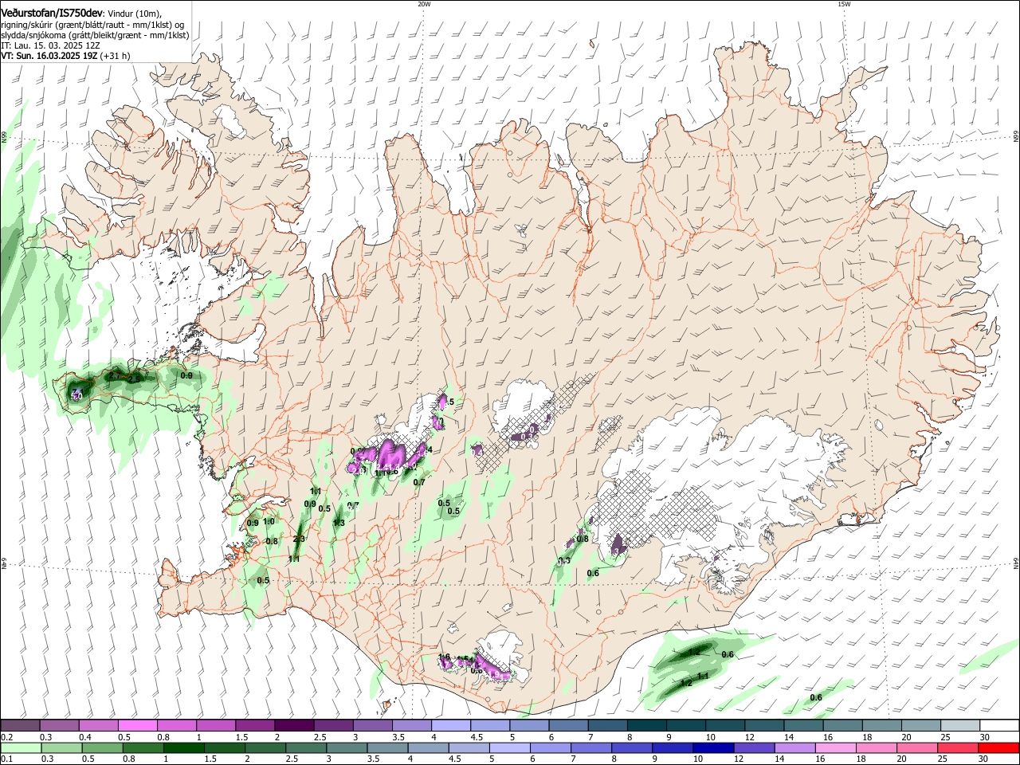The height and width of the screenshot is (765, 1020).
Task: Click the 'VT: Sun. 16.03.2025 19Z (+31 h)' line
Action: click(x=65, y=56)
